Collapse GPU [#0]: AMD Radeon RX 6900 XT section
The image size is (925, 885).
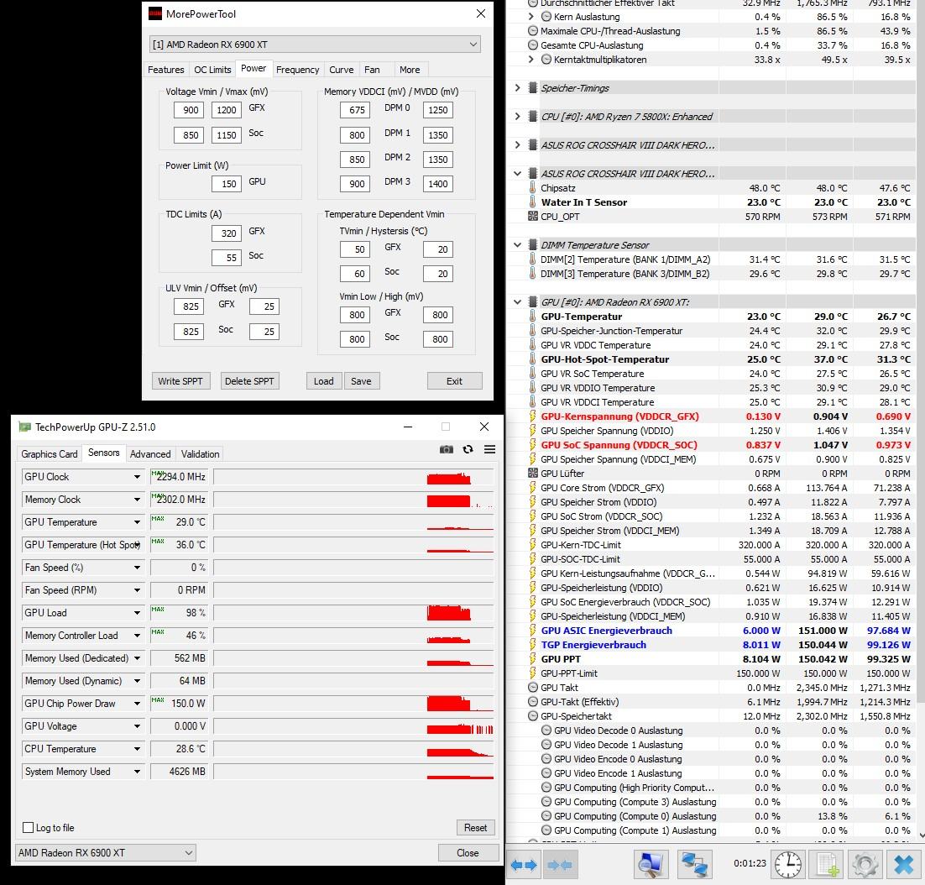517,302
